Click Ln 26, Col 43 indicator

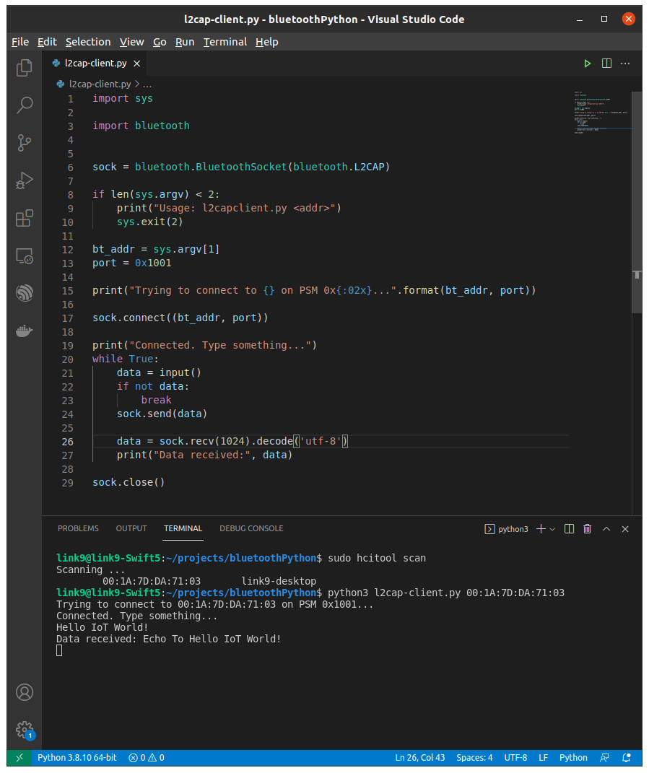click(419, 758)
